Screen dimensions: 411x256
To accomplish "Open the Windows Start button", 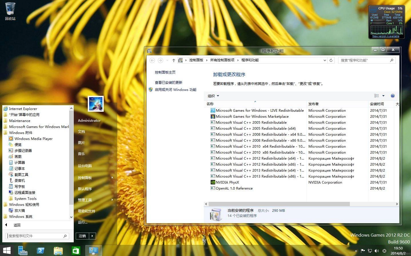I will click(x=7, y=251).
